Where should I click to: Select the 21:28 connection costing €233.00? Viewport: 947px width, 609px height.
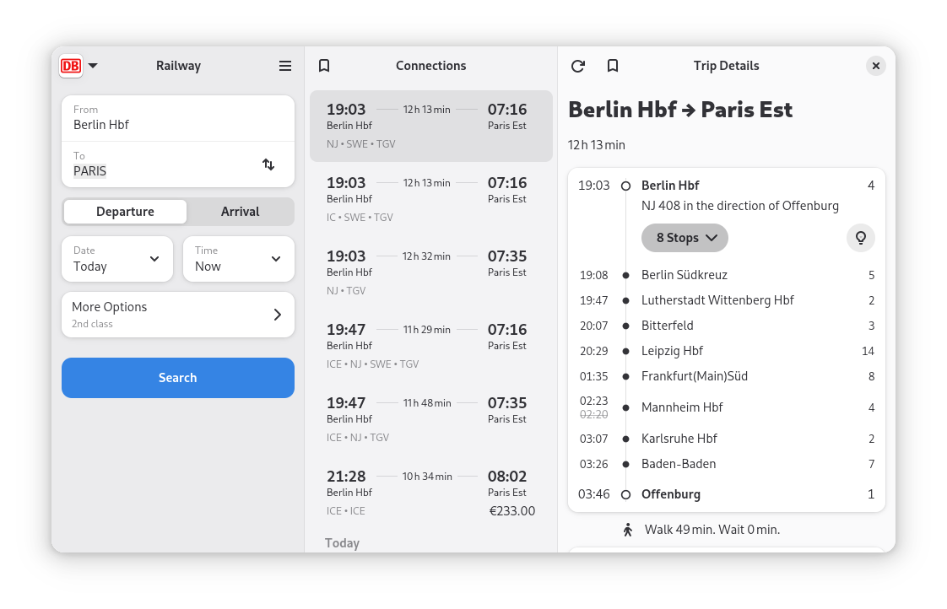pyautogui.click(x=430, y=493)
